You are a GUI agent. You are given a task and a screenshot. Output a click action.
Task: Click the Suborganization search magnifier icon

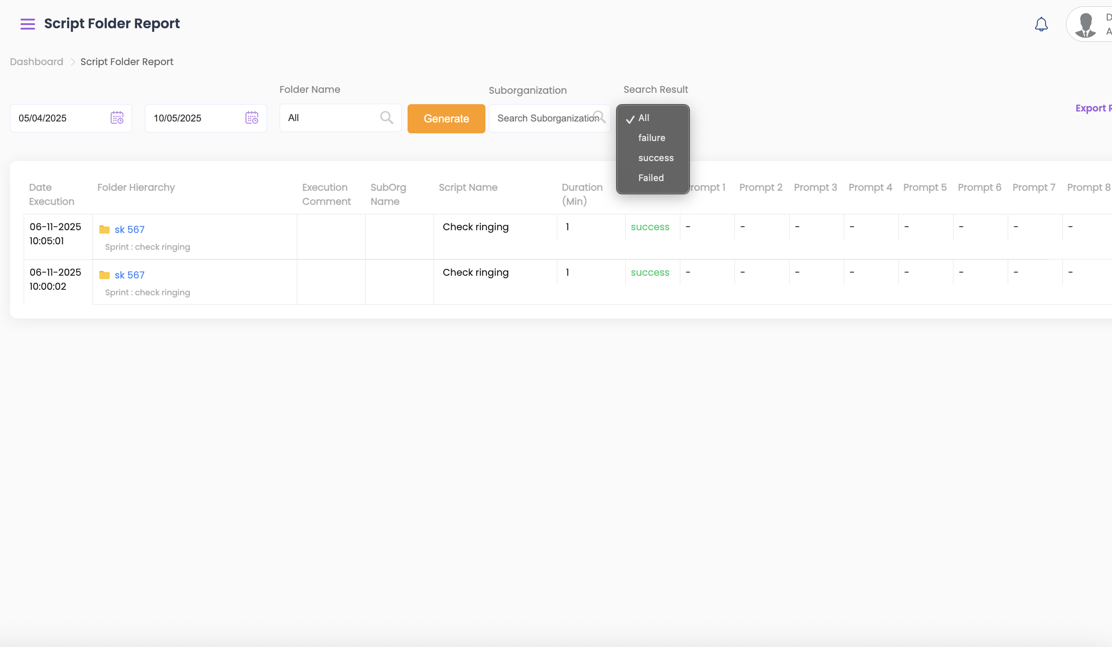600,117
